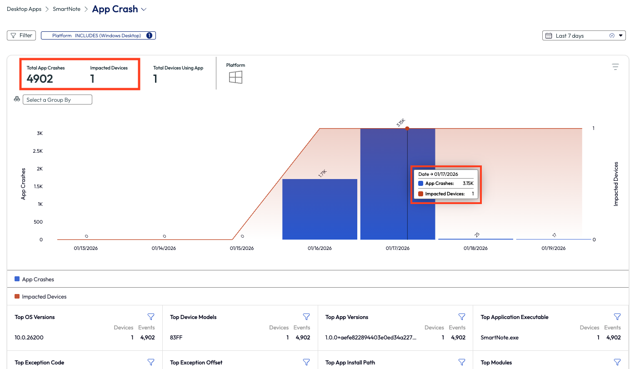Clear the Last 7 days date filter
640x369 pixels.
point(612,35)
